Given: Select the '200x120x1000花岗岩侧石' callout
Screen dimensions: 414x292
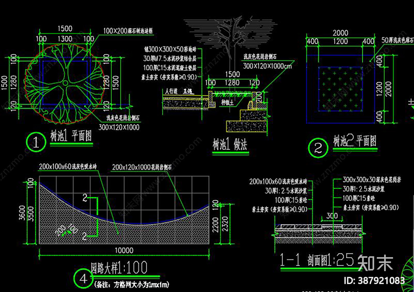Looking at the screenshot, I should coord(142,167).
